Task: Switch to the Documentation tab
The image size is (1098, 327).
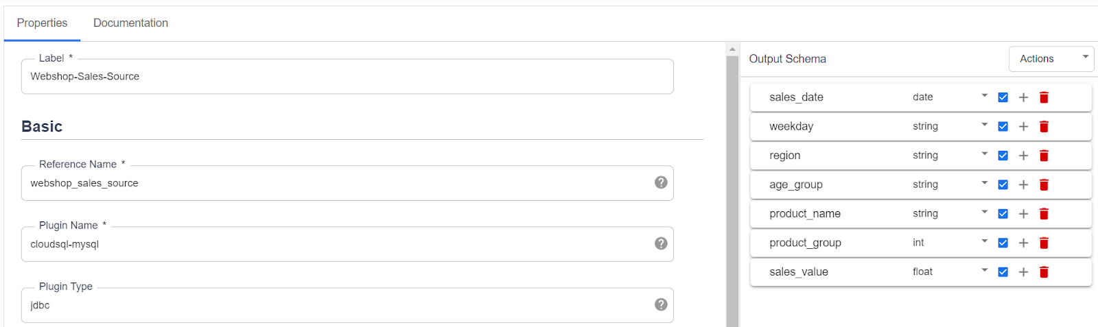Action: click(x=130, y=23)
